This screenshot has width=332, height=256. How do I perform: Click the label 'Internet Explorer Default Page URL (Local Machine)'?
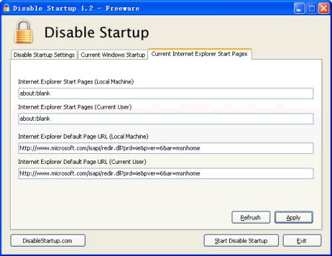coord(83,137)
